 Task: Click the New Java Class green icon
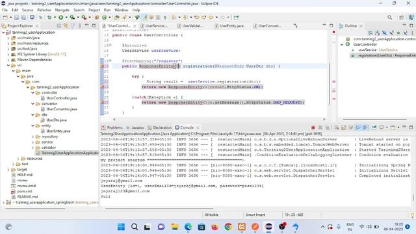pyautogui.click(x=104, y=18)
